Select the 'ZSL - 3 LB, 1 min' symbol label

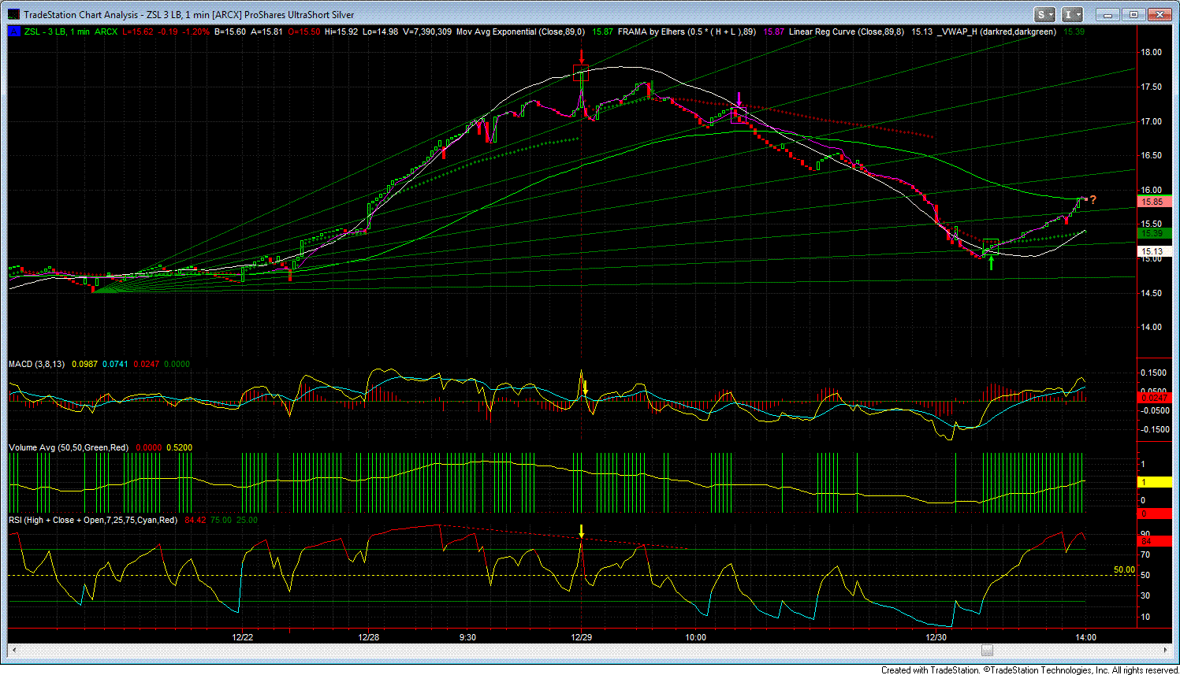pyautogui.click(x=58, y=32)
